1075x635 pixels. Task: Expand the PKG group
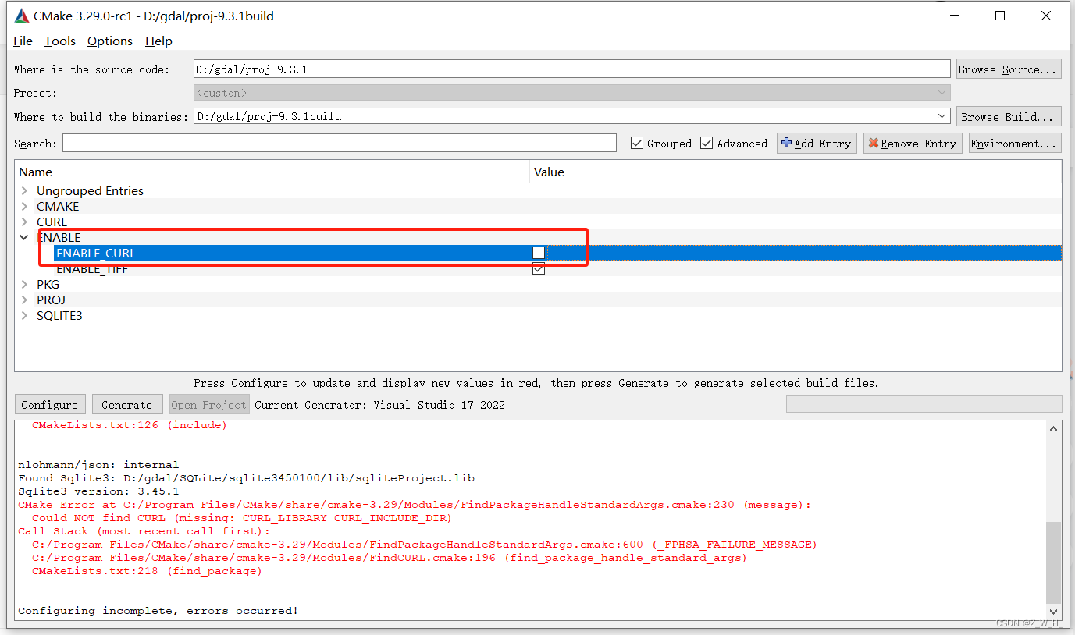point(24,285)
